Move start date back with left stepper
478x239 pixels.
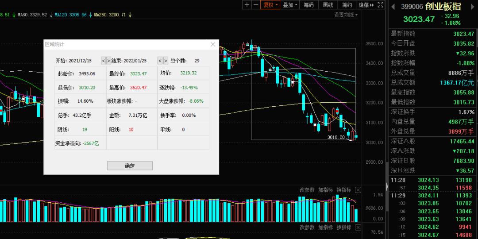[x=103, y=61]
